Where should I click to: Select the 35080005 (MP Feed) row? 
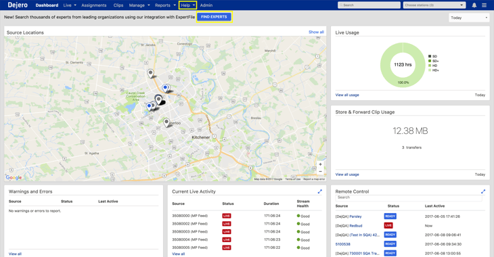[x=247, y=248]
